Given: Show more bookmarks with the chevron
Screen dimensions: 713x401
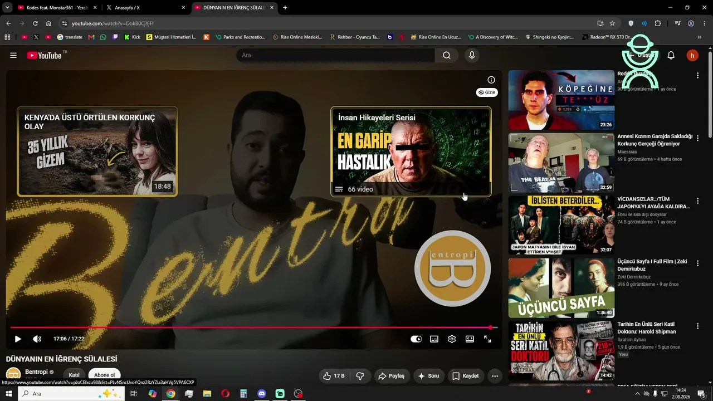Looking at the screenshot, I should tap(700, 37).
